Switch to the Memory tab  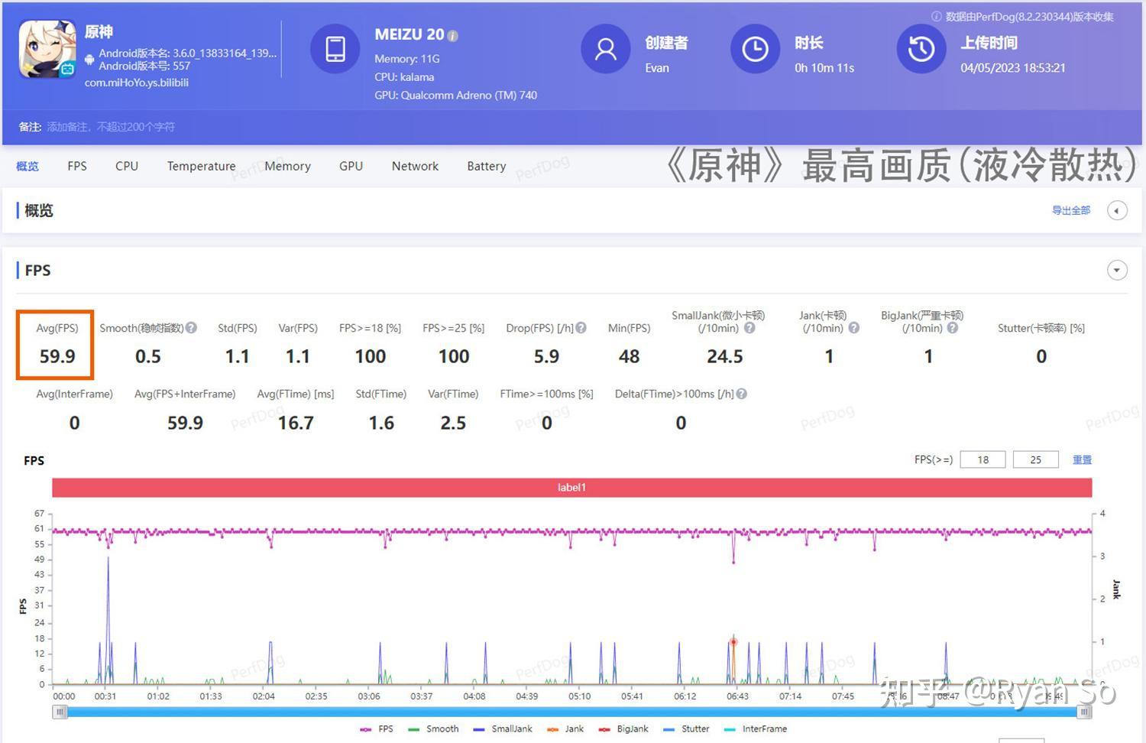click(x=287, y=166)
